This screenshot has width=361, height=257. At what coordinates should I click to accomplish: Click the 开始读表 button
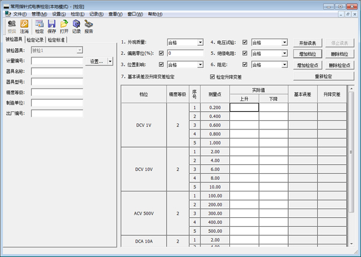coord(307,43)
